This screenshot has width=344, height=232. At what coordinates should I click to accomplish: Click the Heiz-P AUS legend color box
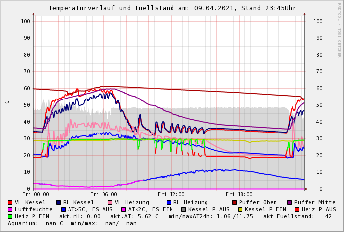[x=296, y=209]
